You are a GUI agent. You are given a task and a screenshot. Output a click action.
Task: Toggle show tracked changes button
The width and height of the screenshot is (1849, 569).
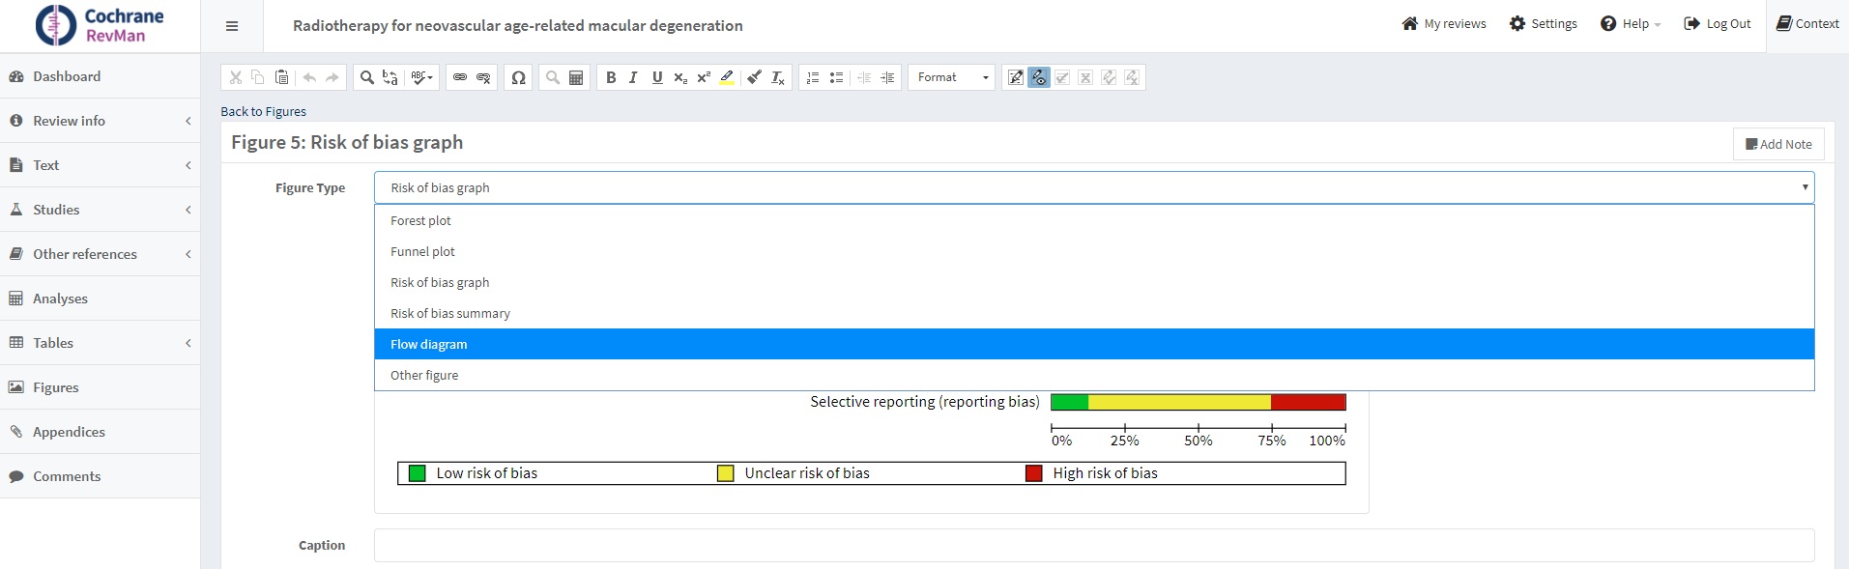pyautogui.click(x=1039, y=77)
